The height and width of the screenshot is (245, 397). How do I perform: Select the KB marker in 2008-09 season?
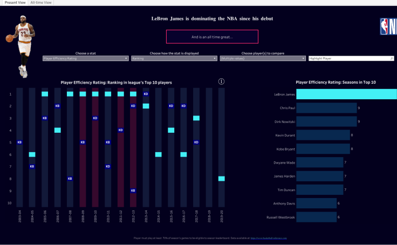coord(83,142)
